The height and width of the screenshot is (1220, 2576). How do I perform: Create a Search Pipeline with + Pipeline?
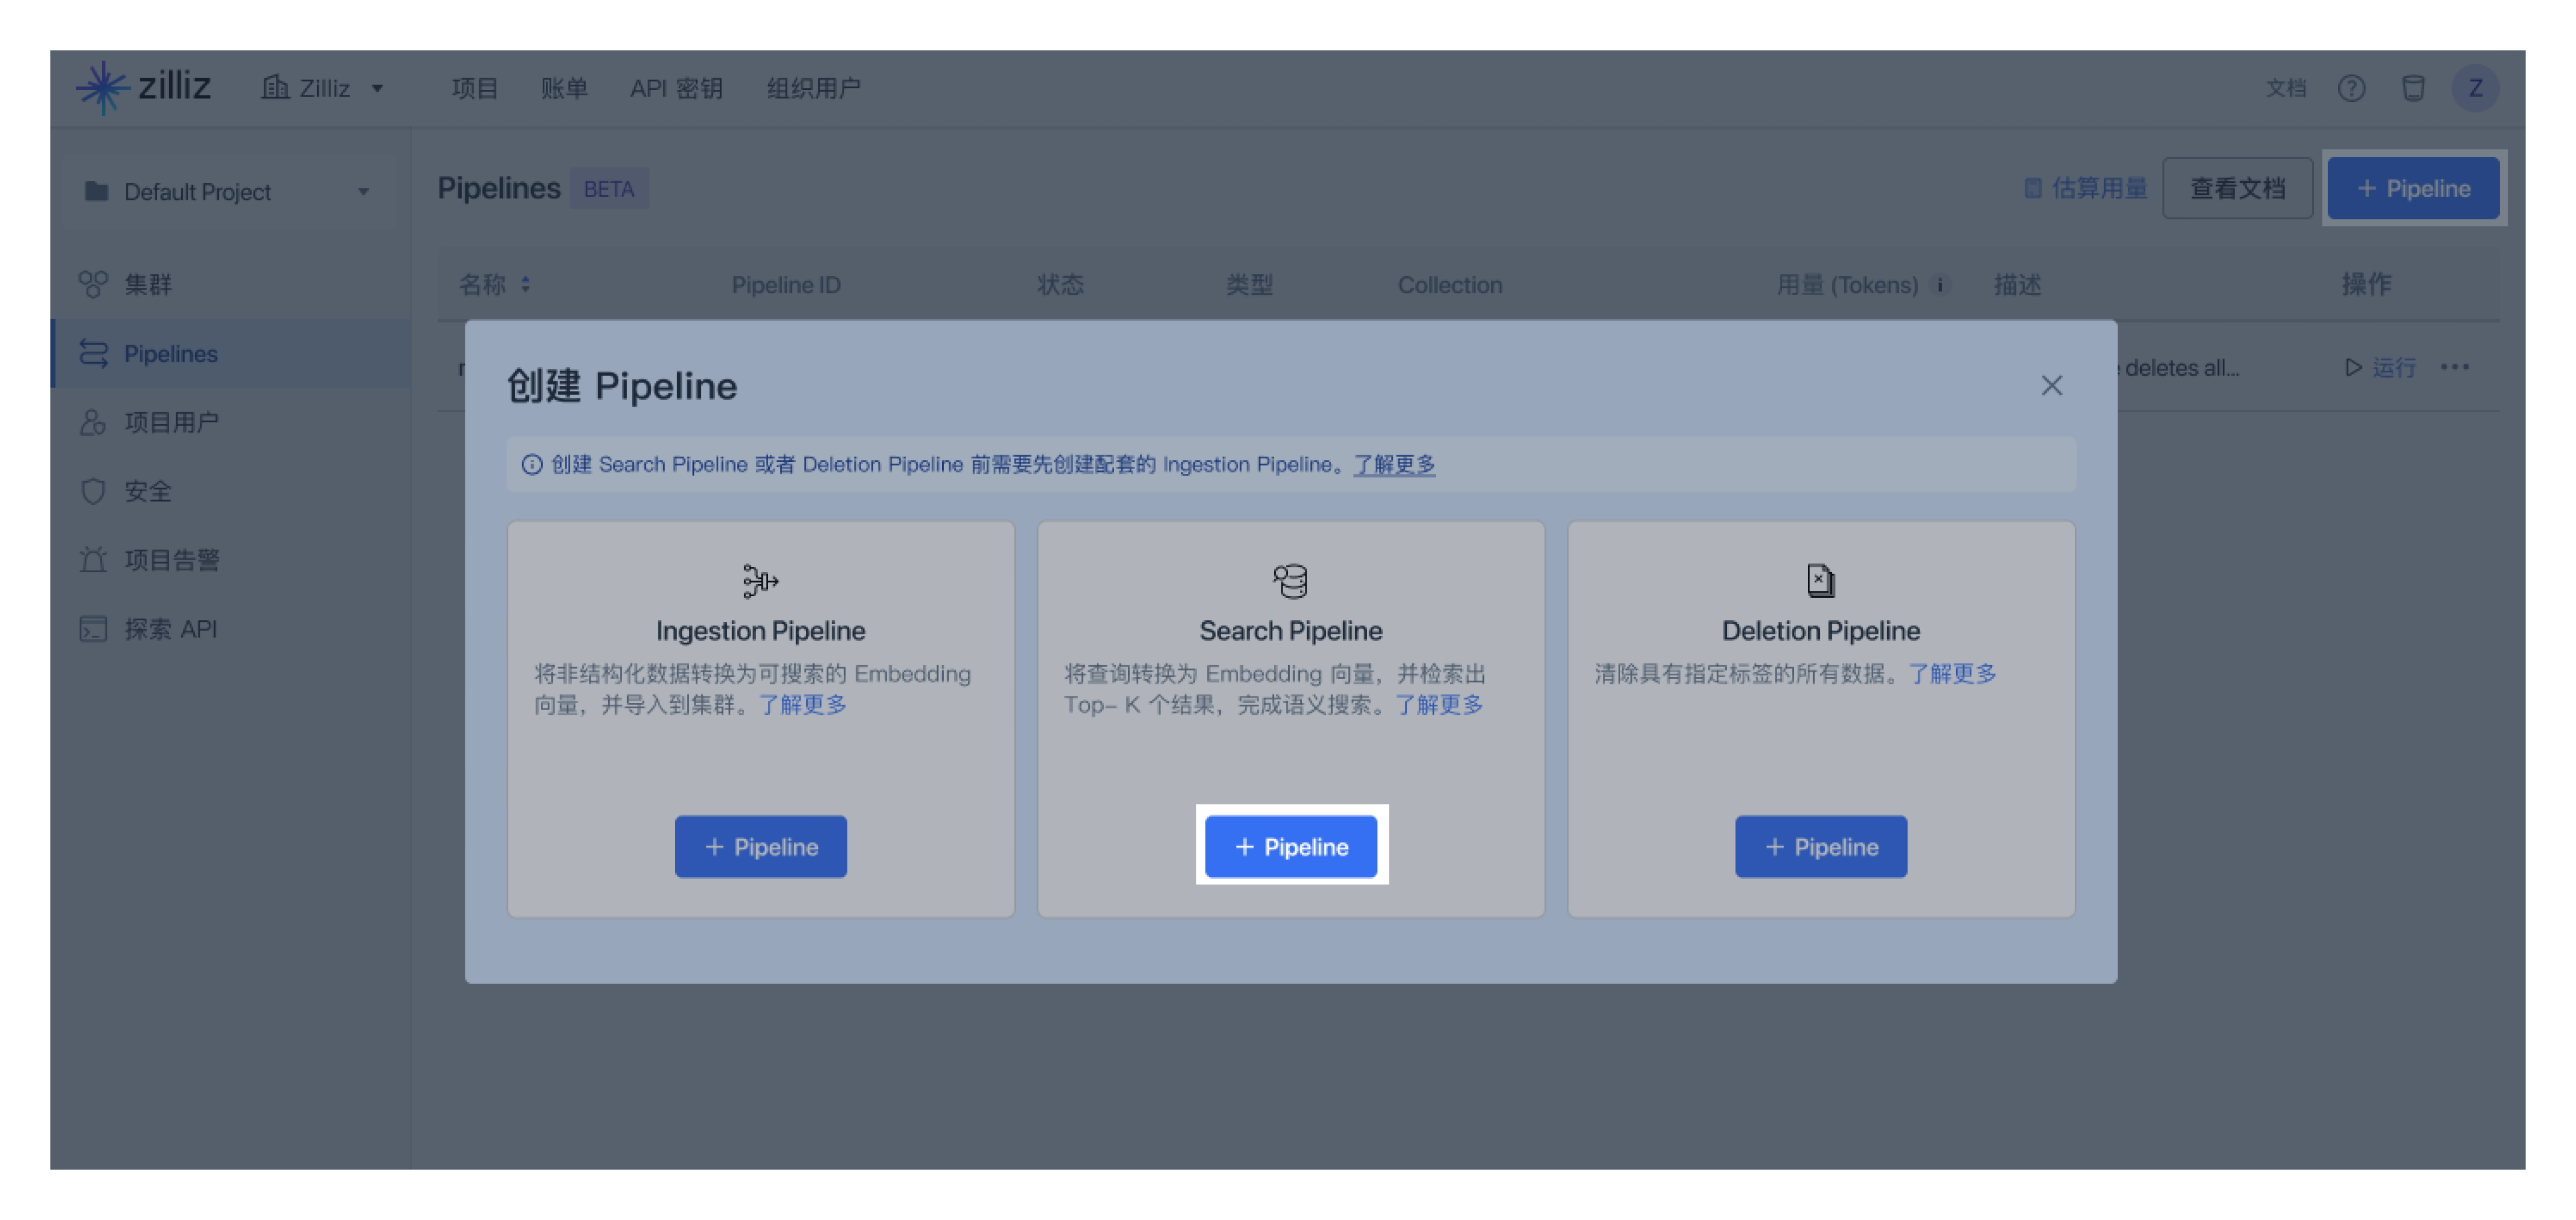click(x=1290, y=846)
